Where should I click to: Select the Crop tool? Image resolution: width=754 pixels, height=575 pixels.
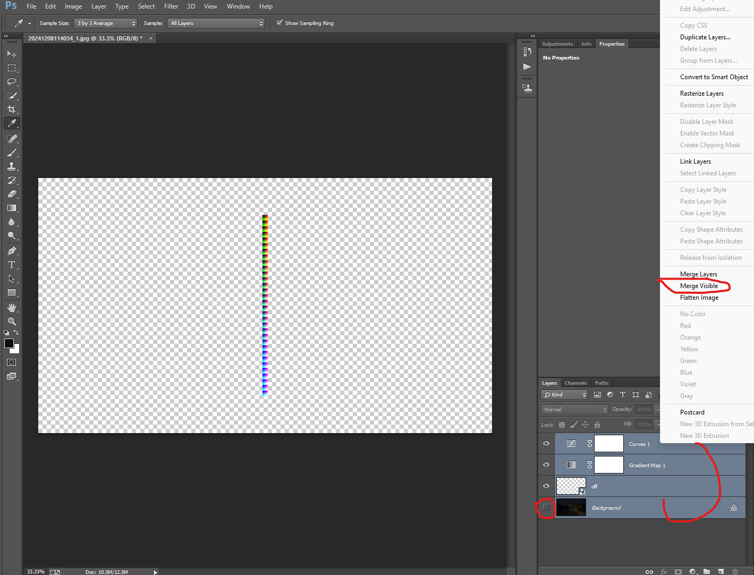12,109
